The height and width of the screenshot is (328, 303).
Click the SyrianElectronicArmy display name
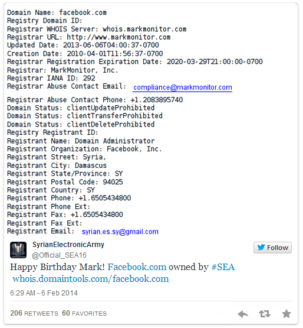pos(68,244)
